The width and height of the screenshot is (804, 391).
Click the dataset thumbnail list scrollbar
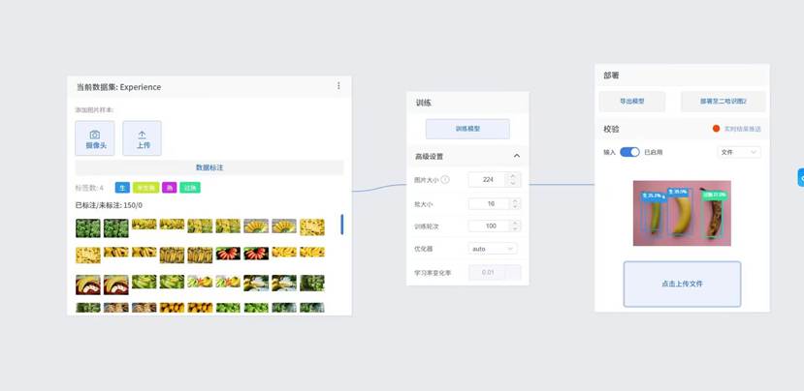coord(341,225)
